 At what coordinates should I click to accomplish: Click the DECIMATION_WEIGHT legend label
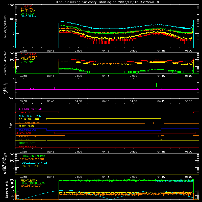tap(32, 159)
